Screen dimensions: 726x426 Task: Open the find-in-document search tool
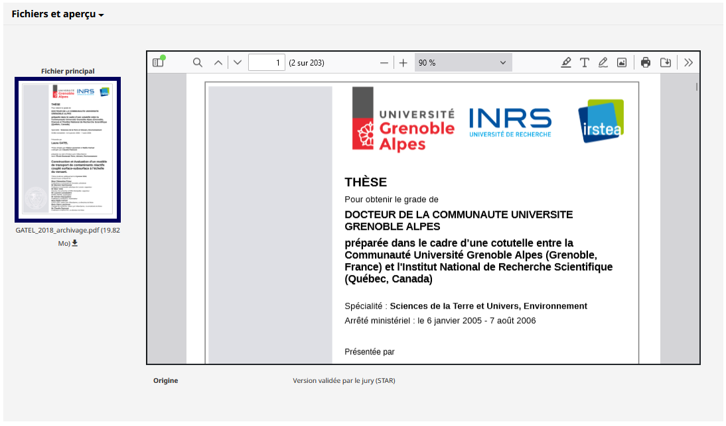click(x=198, y=62)
